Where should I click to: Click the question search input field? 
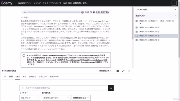(64, 88)
